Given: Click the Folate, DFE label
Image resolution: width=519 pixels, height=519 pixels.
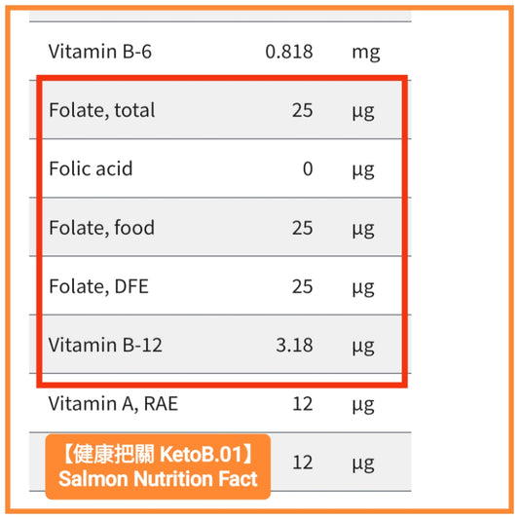Looking at the screenshot, I should tap(98, 286).
